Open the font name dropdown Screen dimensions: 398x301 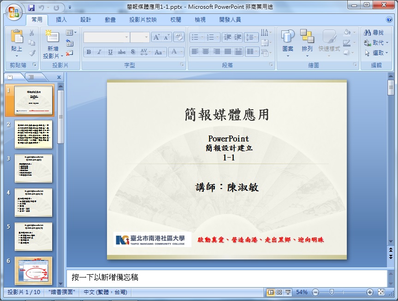coord(126,37)
